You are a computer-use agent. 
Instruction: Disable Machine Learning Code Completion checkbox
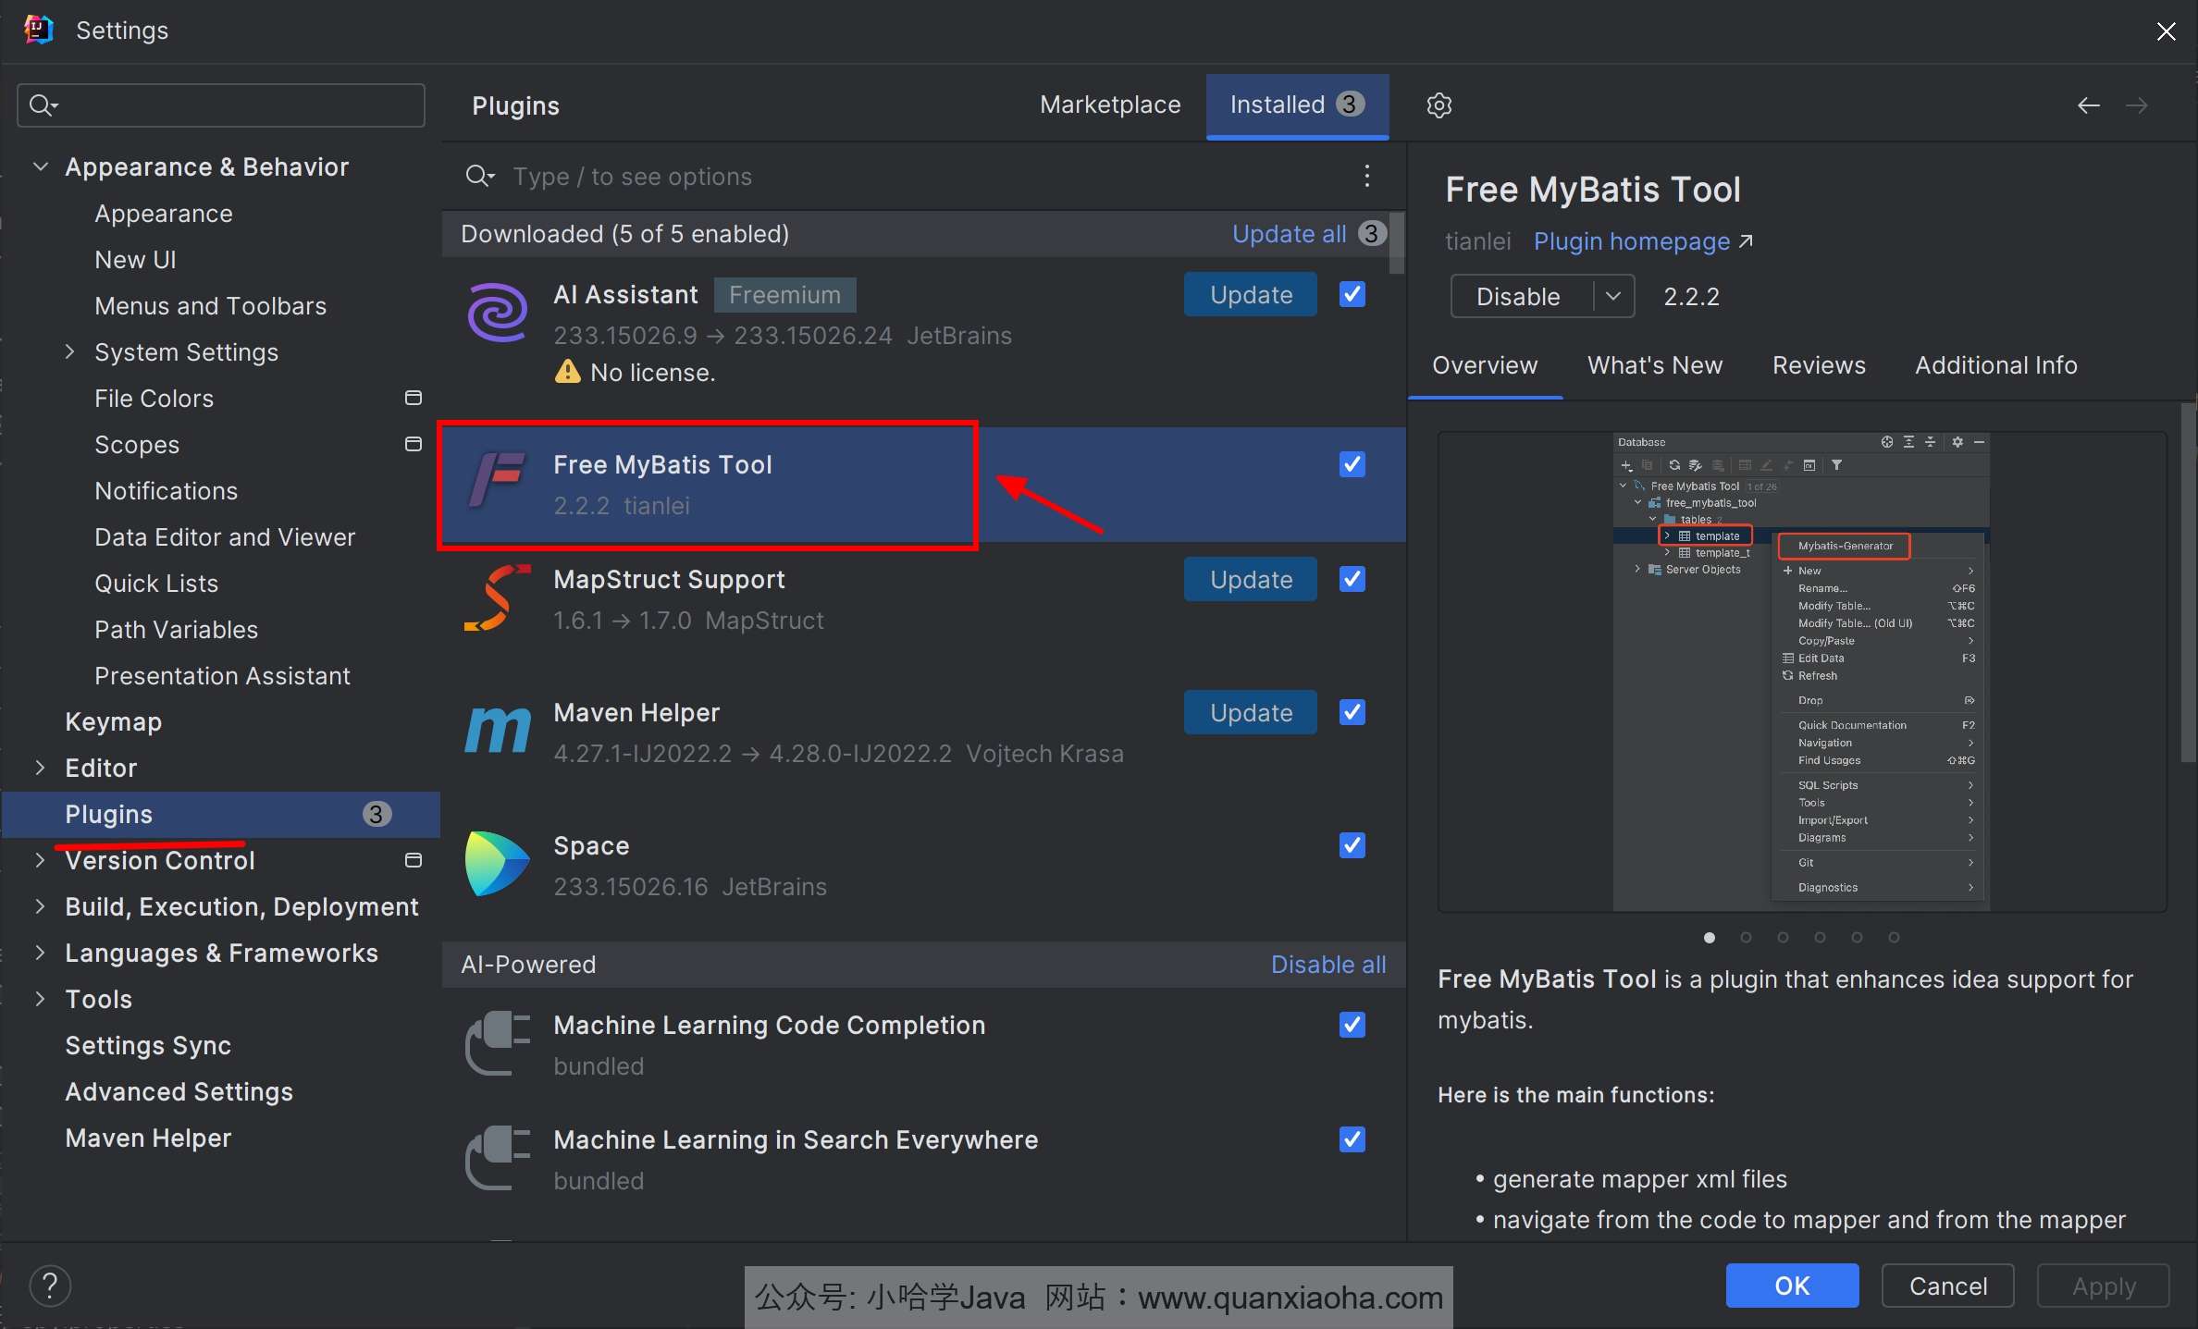click(1352, 1025)
